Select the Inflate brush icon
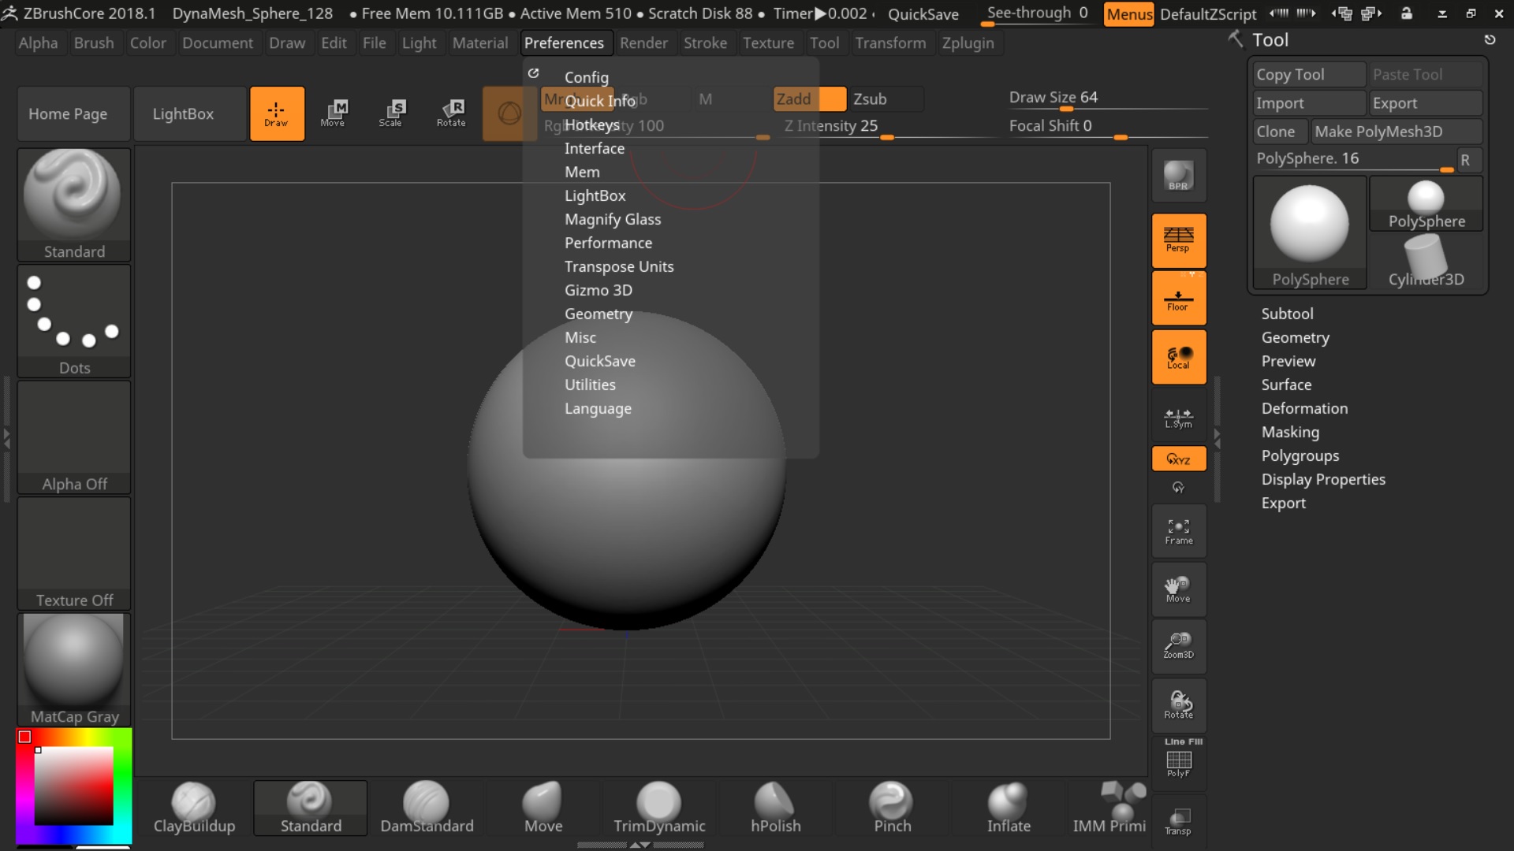Viewport: 1514px width, 851px height. pyautogui.click(x=1009, y=808)
